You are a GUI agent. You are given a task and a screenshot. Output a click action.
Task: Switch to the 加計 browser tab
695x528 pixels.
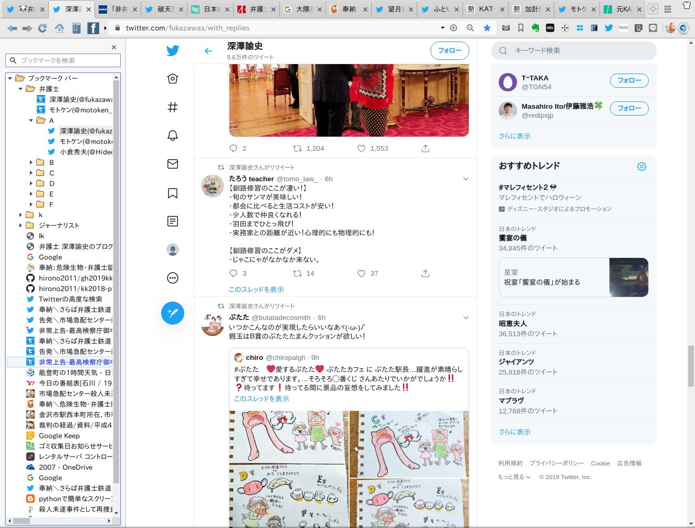click(x=532, y=9)
